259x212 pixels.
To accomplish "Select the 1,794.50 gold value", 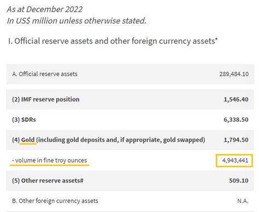I will 236,140.
